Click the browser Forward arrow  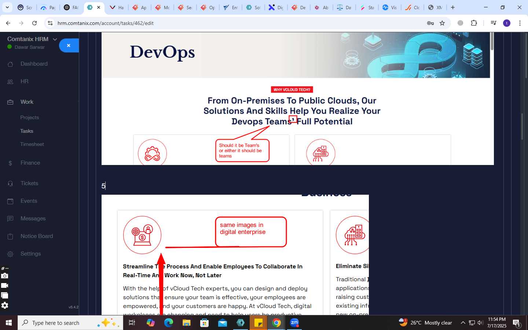click(x=21, y=23)
